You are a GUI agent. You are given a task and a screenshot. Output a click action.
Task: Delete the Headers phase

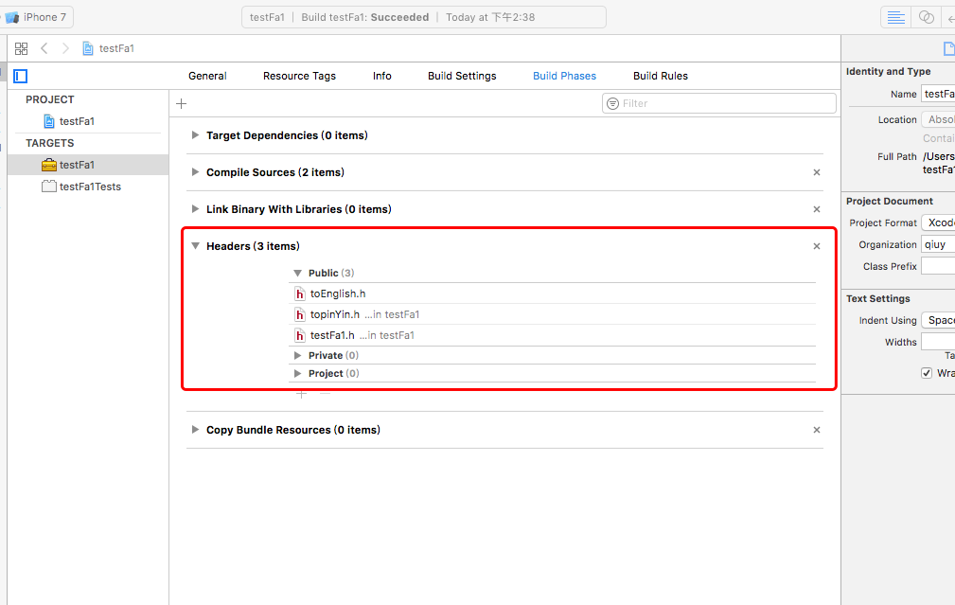point(817,246)
